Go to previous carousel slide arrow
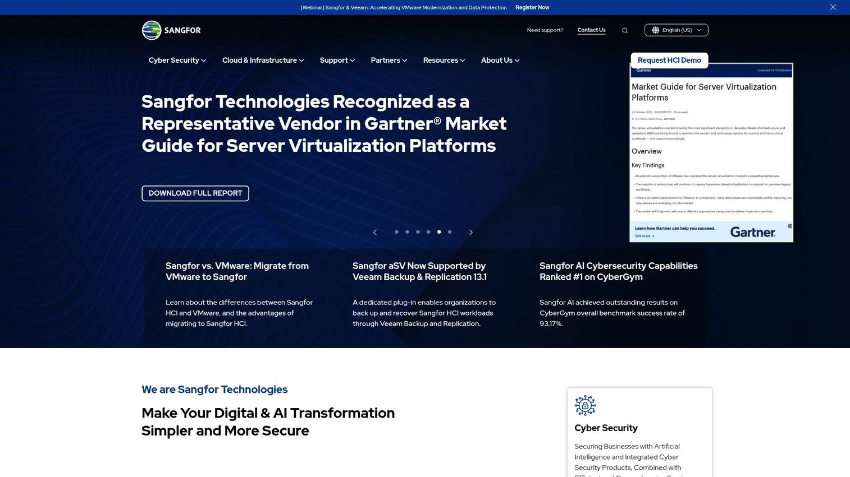The image size is (850, 477). pyautogui.click(x=375, y=232)
